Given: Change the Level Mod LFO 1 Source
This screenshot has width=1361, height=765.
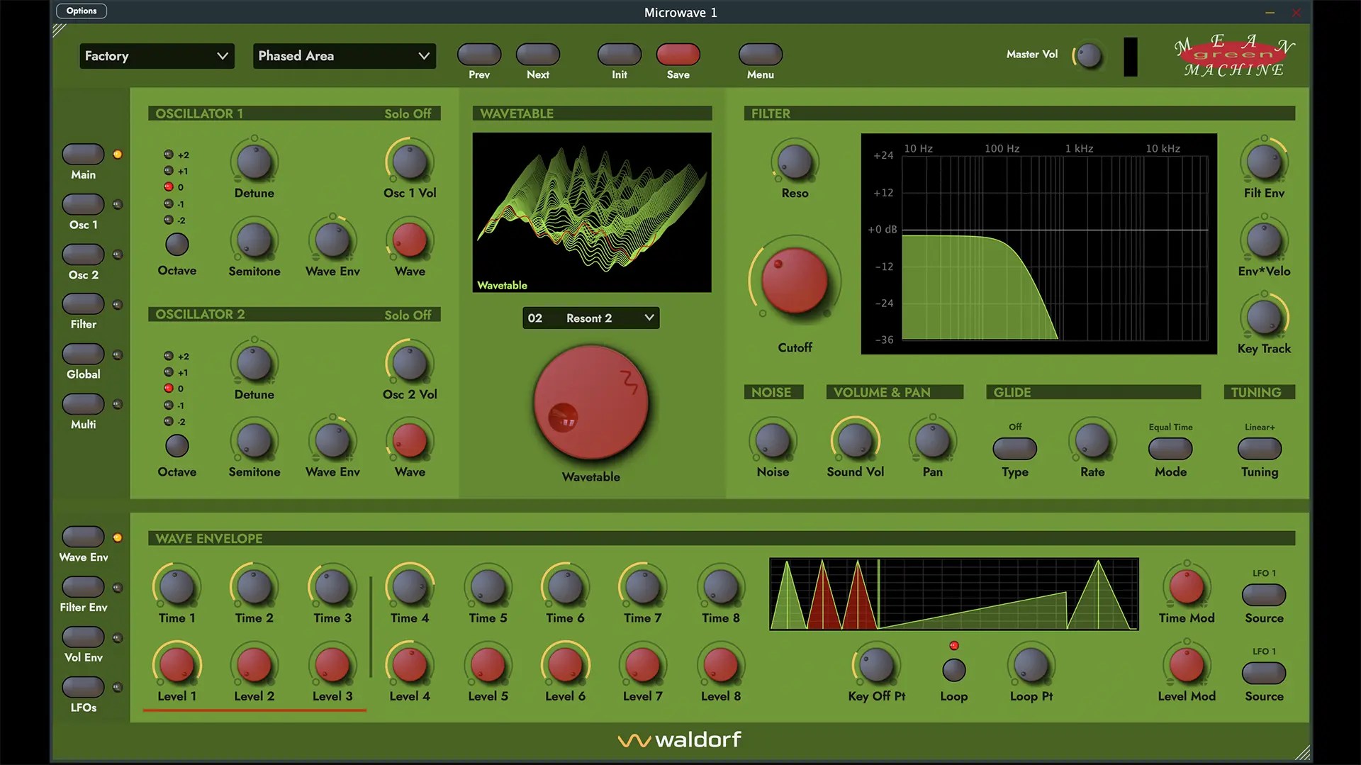Looking at the screenshot, I should [1264, 673].
